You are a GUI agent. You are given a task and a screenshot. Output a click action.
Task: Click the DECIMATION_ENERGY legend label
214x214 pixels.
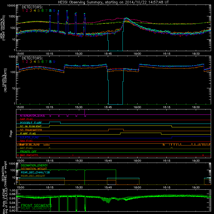click(x=34, y=165)
